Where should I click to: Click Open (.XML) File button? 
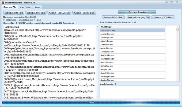[60, 12]
